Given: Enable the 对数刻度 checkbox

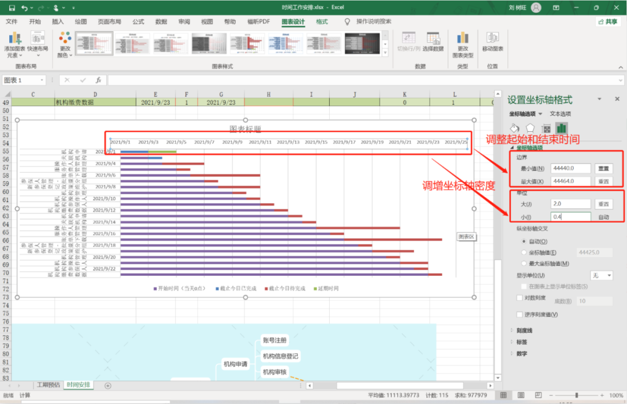Looking at the screenshot, I should pos(520,298).
